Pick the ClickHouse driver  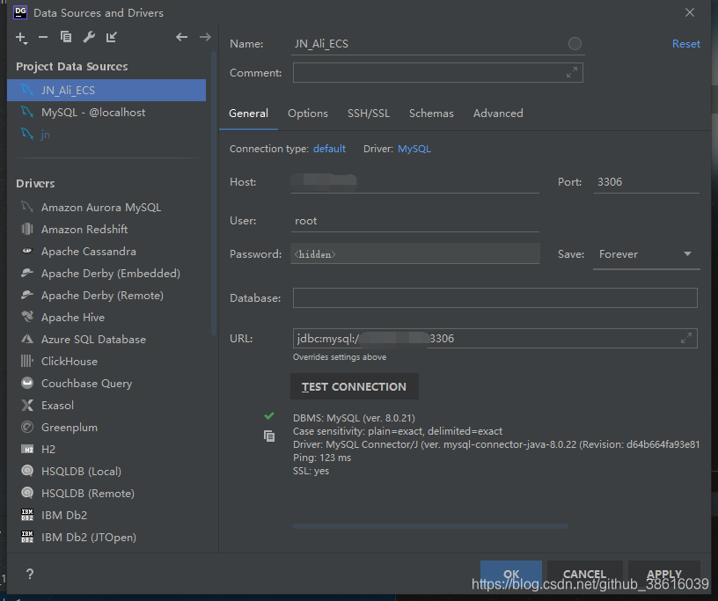point(70,362)
